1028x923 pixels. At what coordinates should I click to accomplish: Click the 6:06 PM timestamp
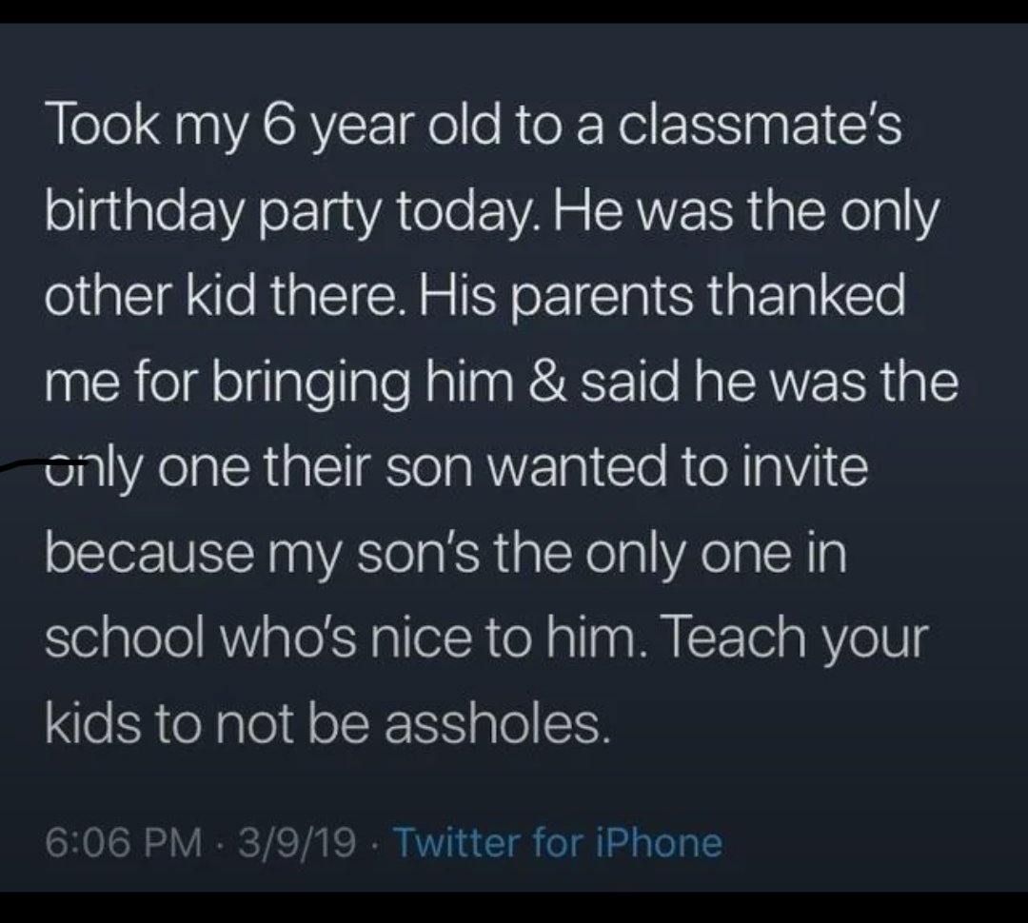click(x=124, y=842)
